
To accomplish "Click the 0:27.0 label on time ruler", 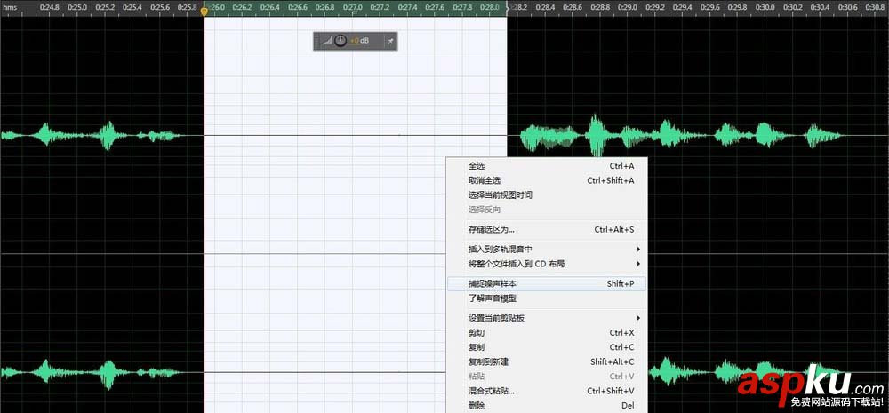I will point(353,7).
